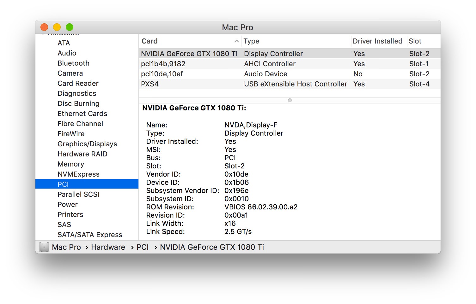Viewport: 476px width, 304px height.
Task: Click the split view divider handle
Action: [x=290, y=100]
